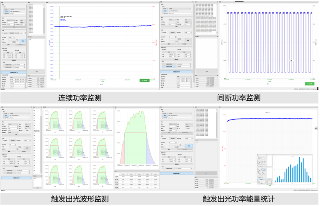The image size is (320, 206).
Task: Toggle auto-save checkbox in intermittent monitoring panel
Action: 162,32
